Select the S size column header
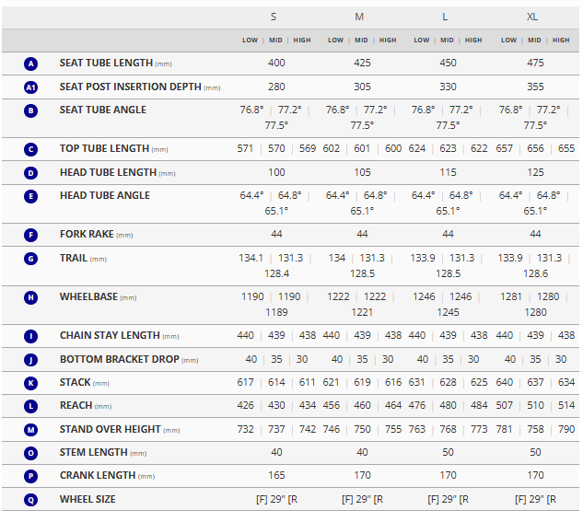This screenshot has width=583, height=522. 274,17
